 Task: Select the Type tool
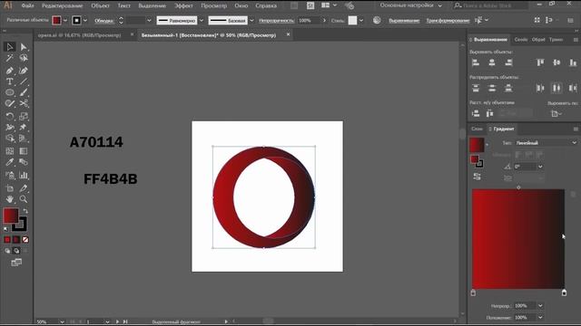click(10, 81)
